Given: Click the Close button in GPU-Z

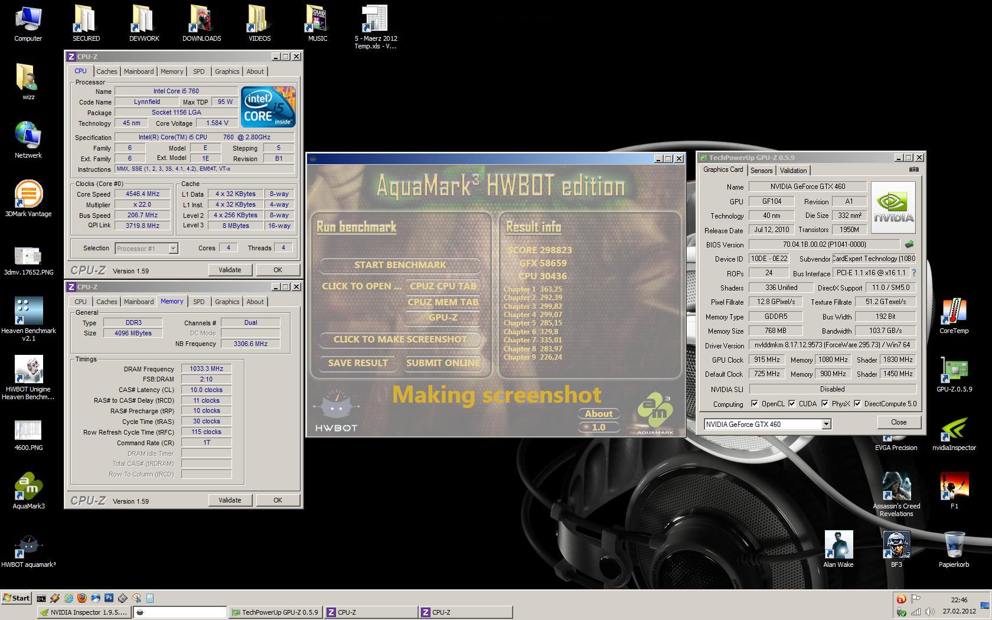Looking at the screenshot, I should tap(899, 422).
